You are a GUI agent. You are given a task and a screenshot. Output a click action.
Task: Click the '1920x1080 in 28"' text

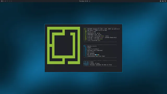pos(92,35)
